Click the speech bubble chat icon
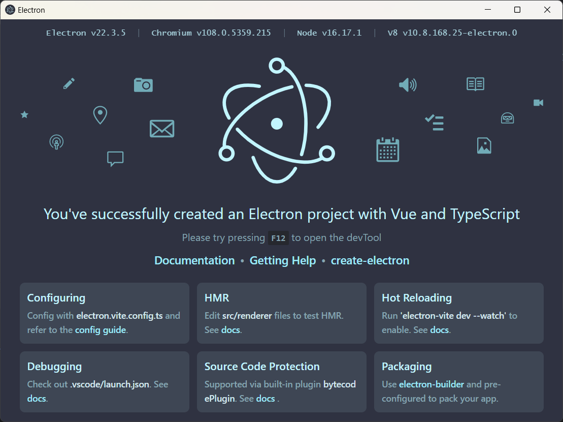 tap(115, 159)
